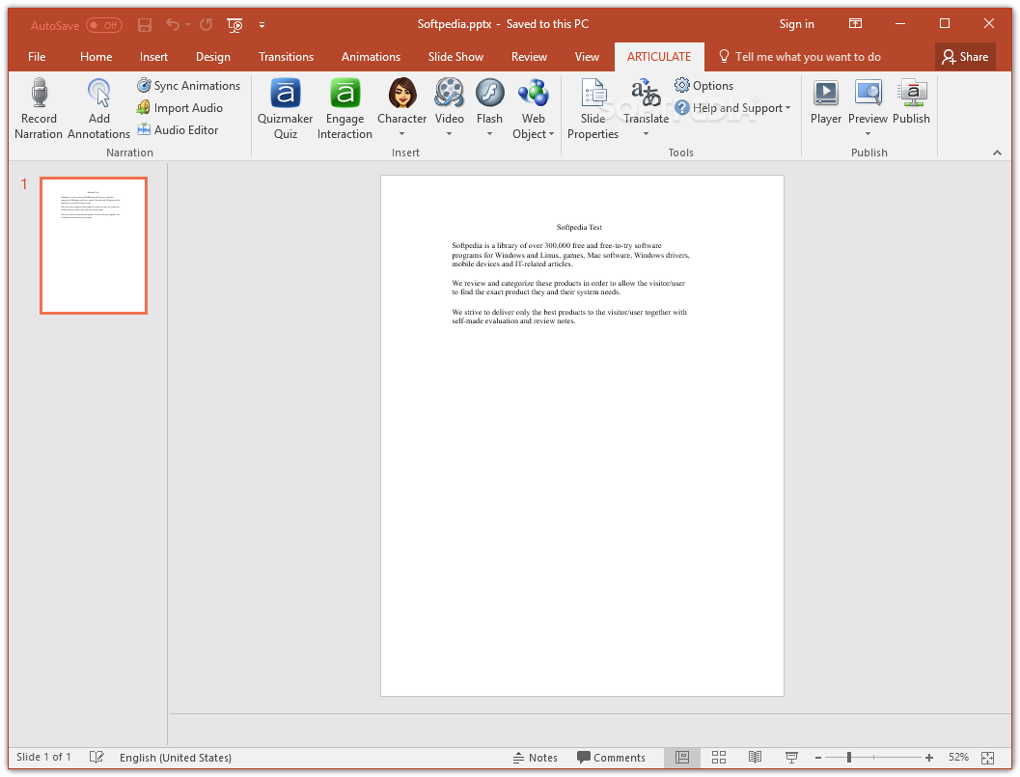The image size is (1020, 777).
Task: Click the Flash icon
Action: (489, 93)
